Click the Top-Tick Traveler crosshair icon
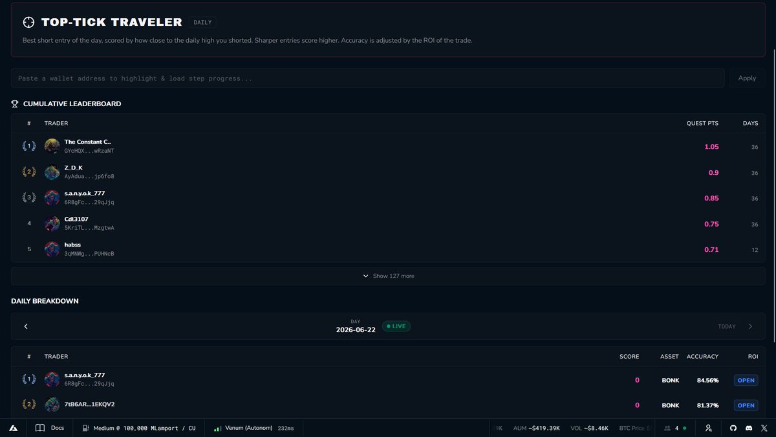 pos(28,22)
